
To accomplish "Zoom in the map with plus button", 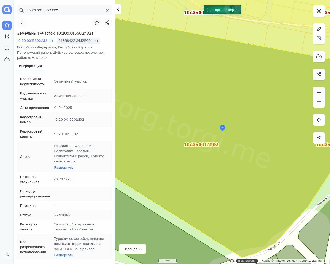I will 319,93.
